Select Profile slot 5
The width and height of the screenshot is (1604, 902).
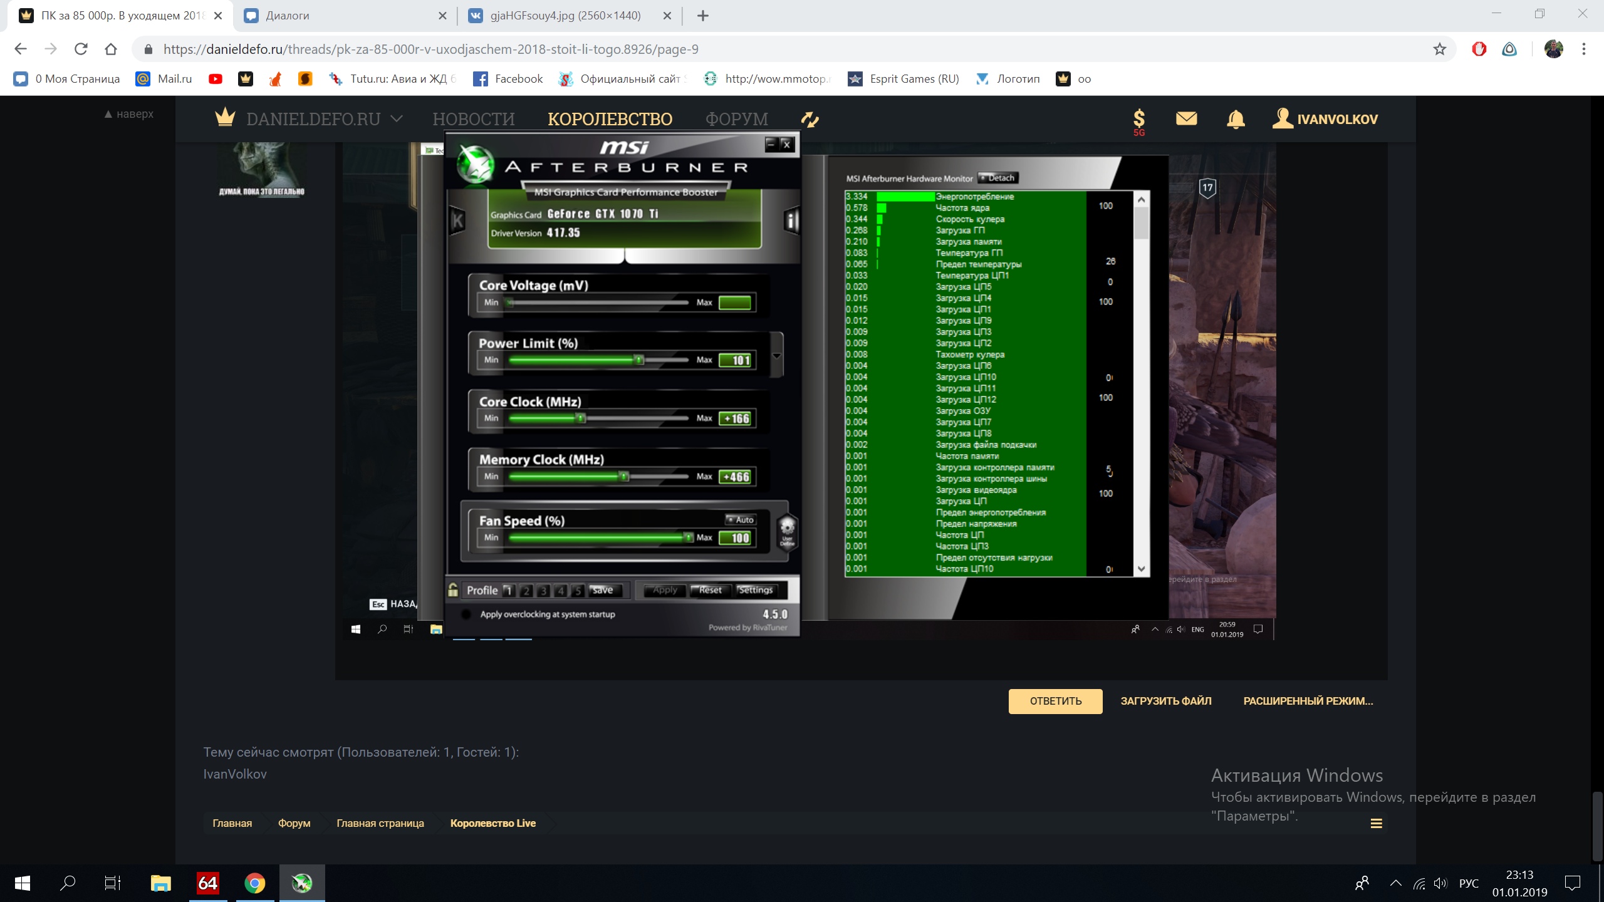tap(578, 590)
